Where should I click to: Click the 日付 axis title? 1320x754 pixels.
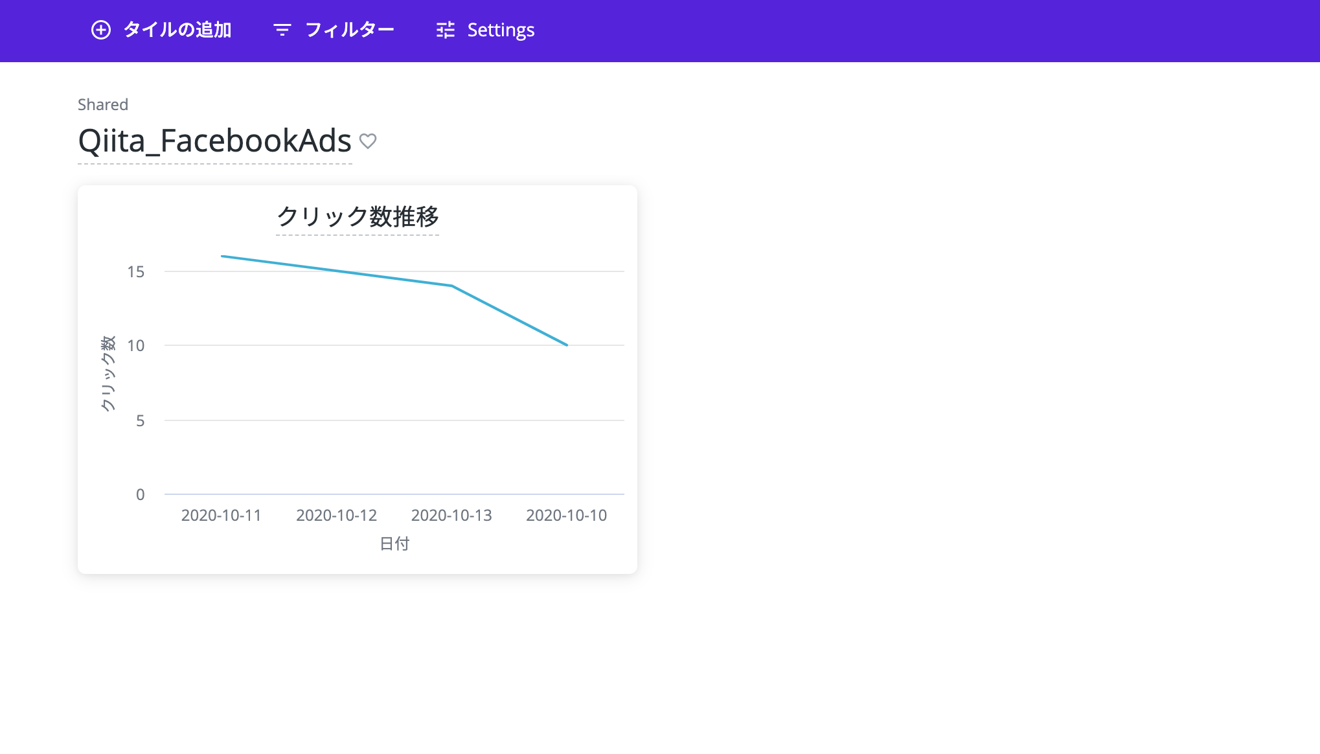[394, 543]
